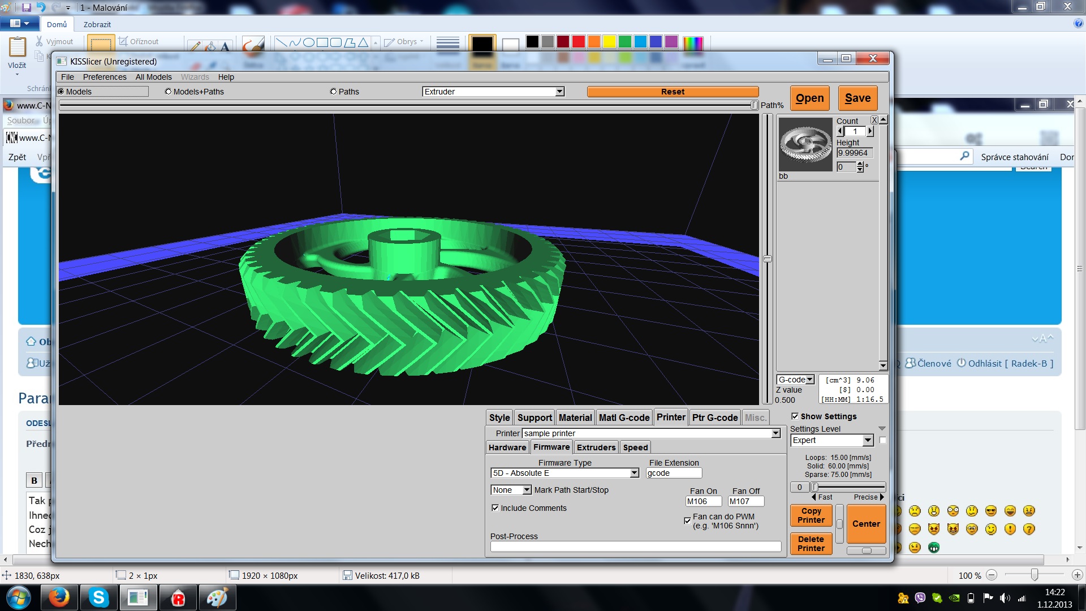The height and width of the screenshot is (611, 1086).
Task: Switch to the Material tab
Action: click(x=575, y=418)
